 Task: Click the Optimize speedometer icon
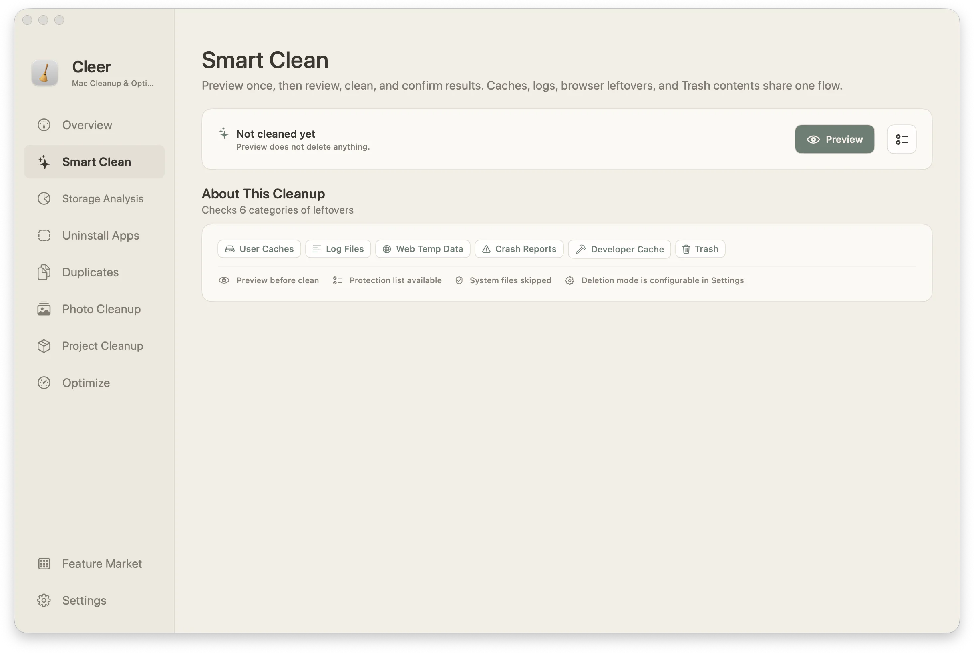pyautogui.click(x=44, y=383)
